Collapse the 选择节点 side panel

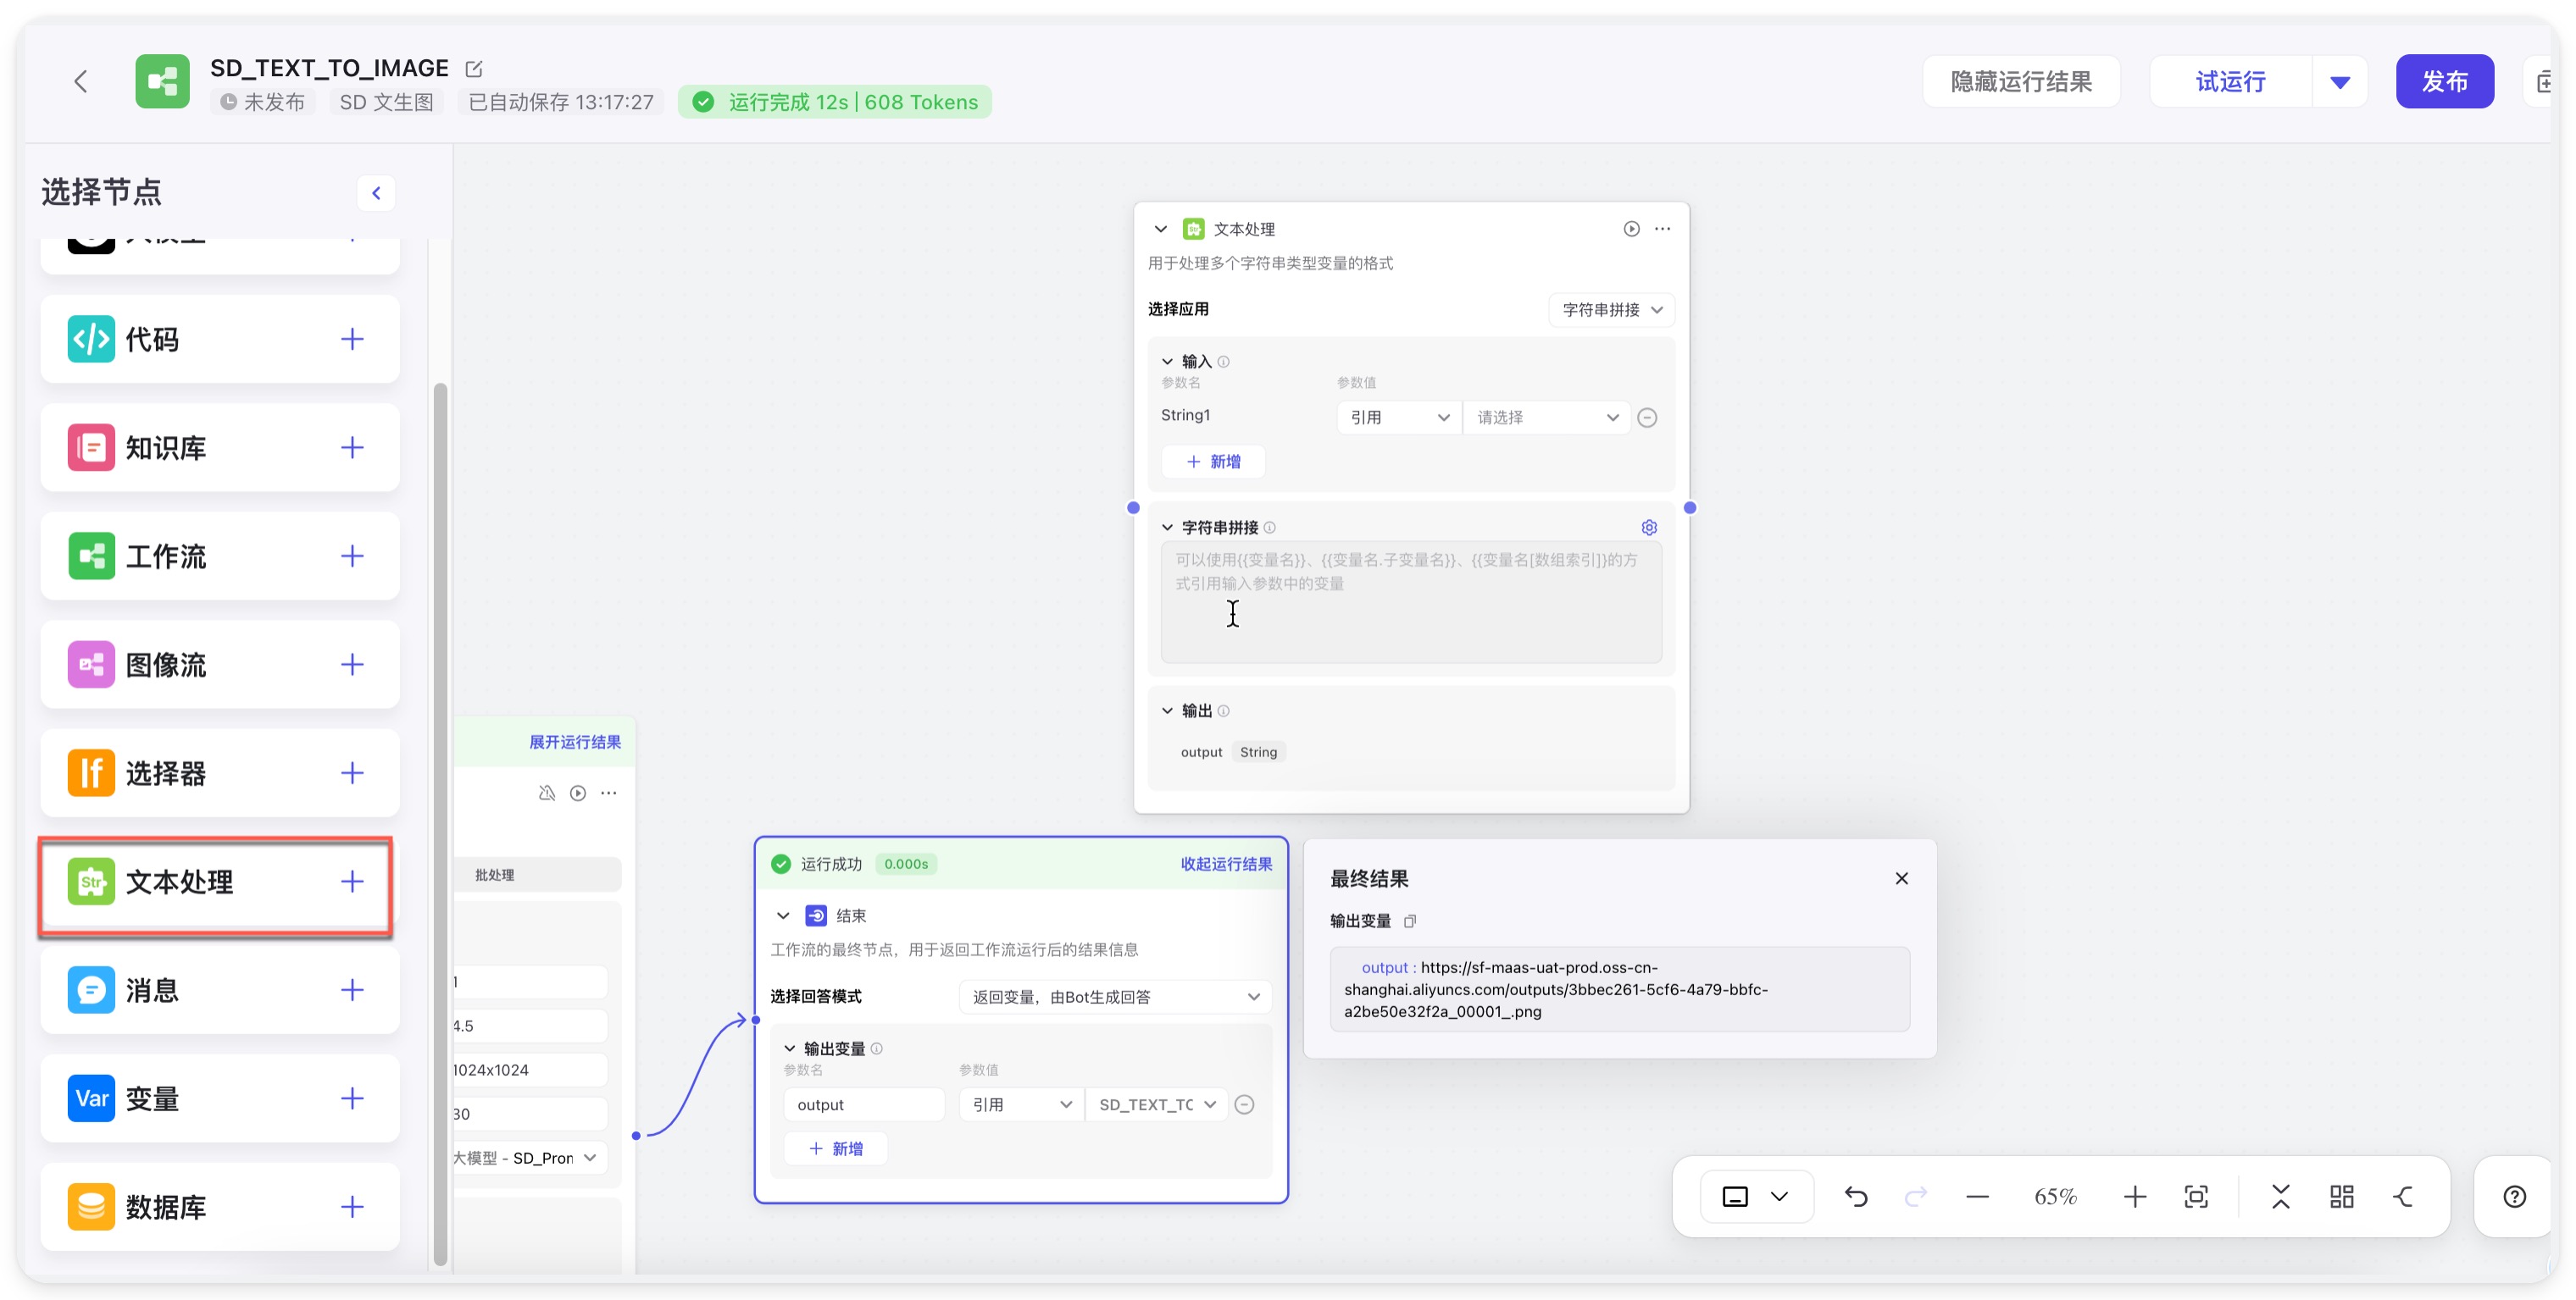tap(376, 193)
